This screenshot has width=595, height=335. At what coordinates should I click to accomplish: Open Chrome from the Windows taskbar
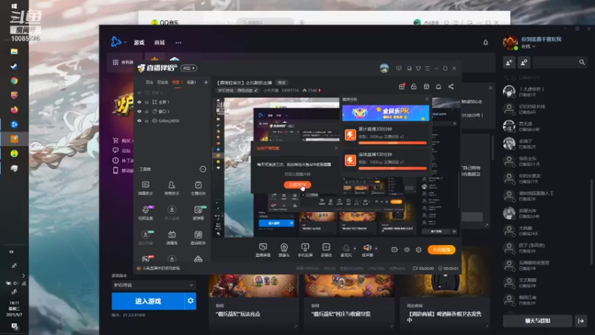(14, 80)
